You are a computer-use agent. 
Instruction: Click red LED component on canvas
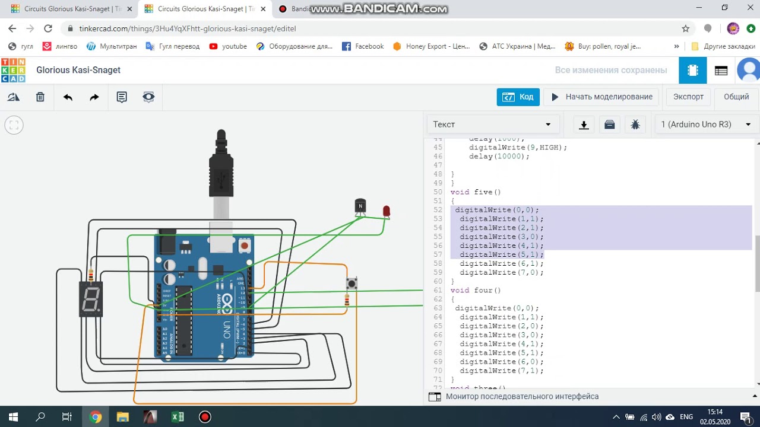tap(387, 212)
